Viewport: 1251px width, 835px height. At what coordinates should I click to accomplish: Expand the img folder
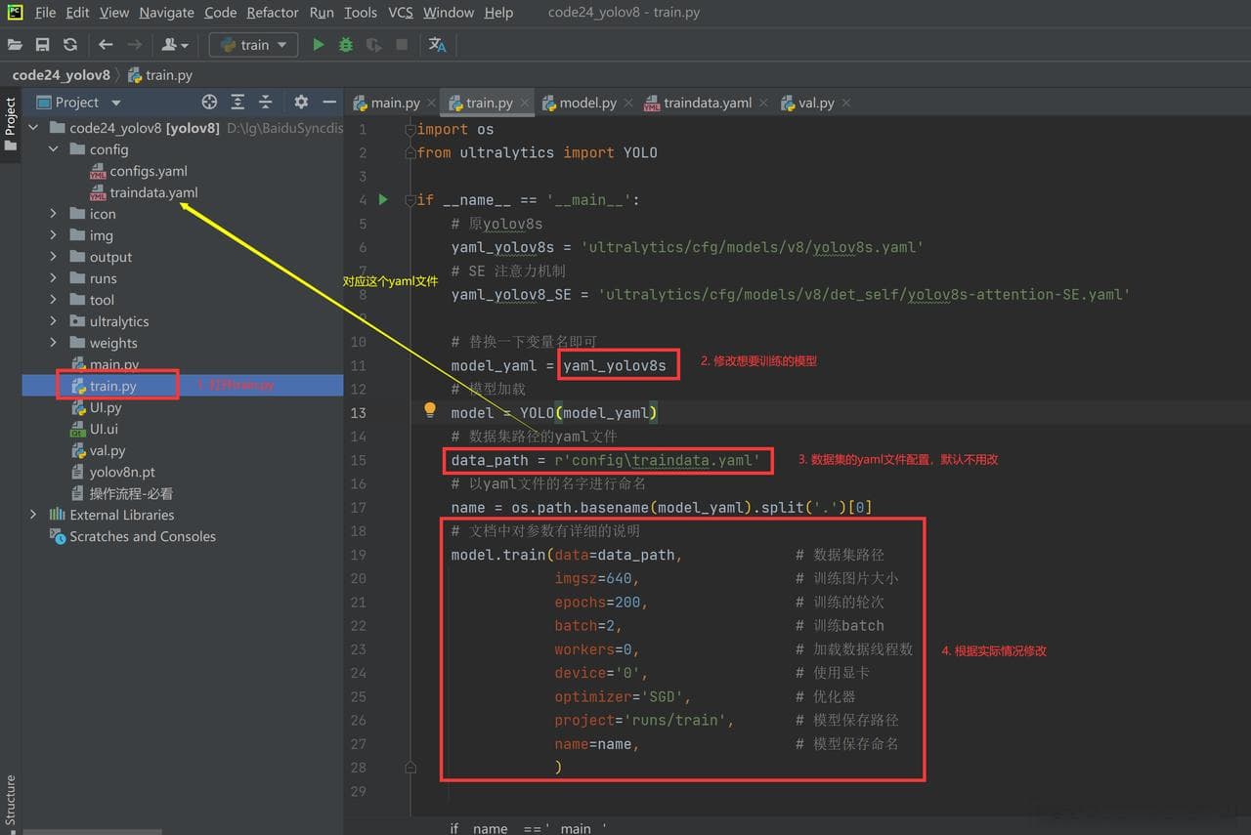(x=54, y=235)
